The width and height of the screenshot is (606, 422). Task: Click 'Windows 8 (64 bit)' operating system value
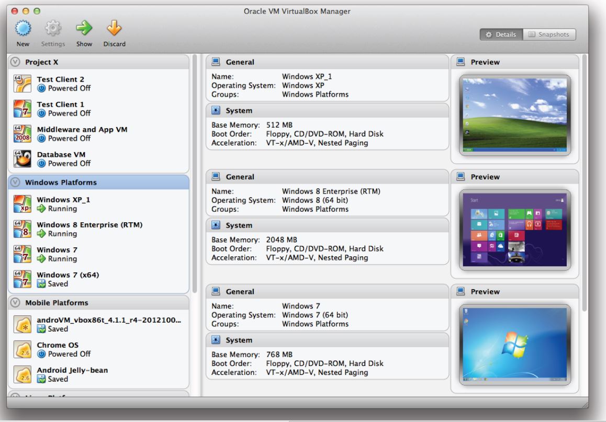[x=315, y=200]
